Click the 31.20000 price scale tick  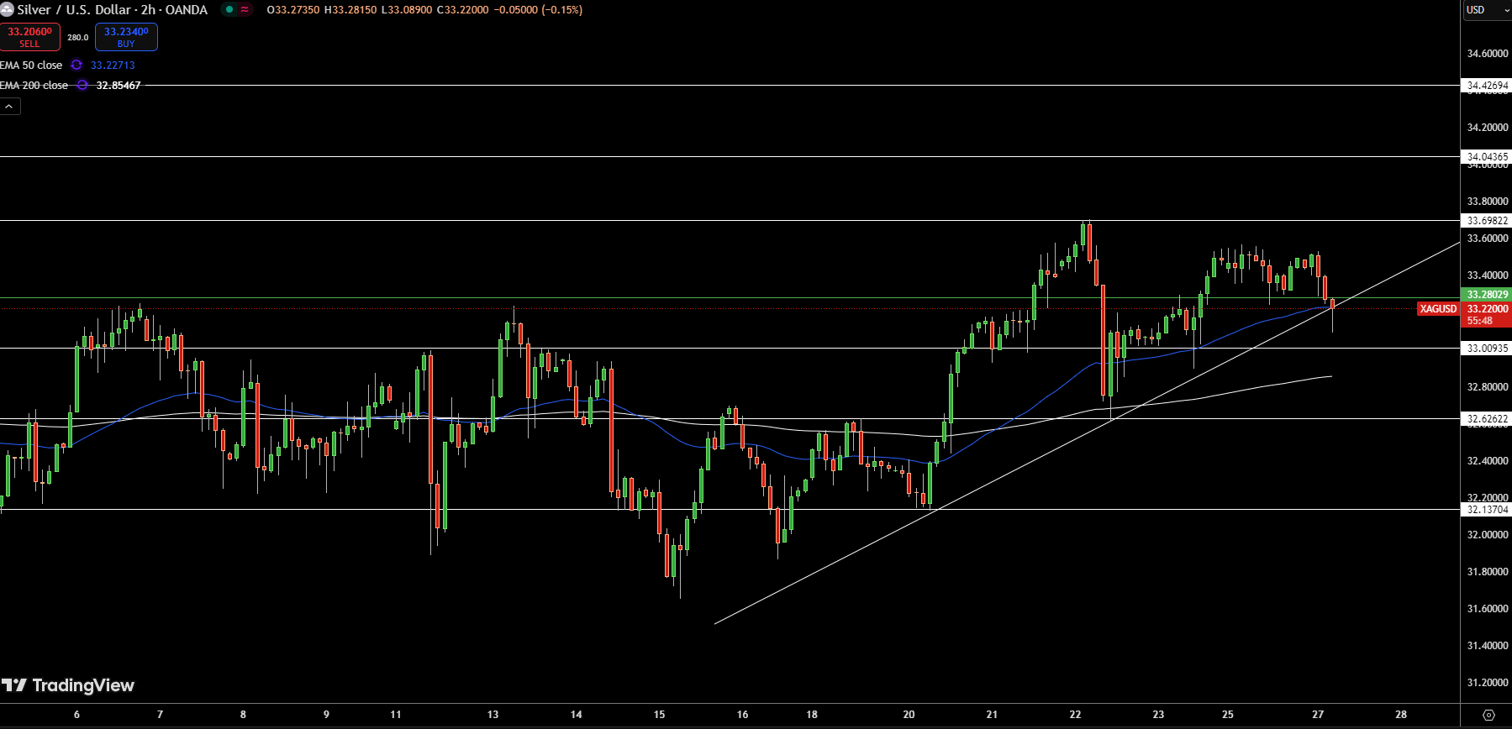(x=1487, y=682)
